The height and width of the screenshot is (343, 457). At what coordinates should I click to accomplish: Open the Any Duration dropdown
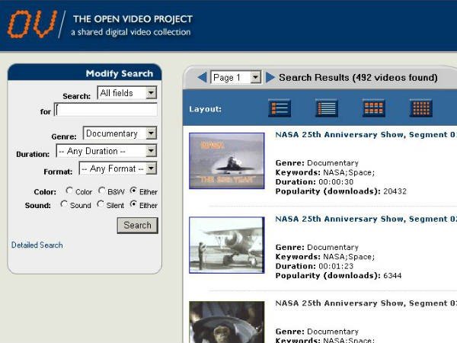coord(107,151)
